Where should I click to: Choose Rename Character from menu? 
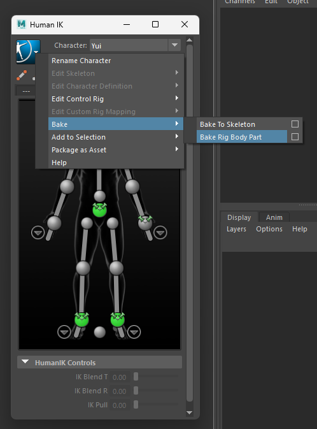coord(116,61)
